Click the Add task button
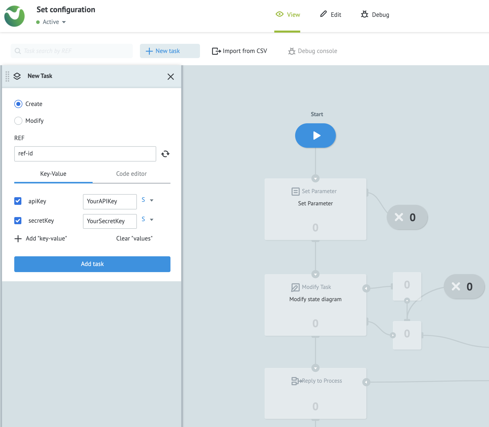The width and height of the screenshot is (489, 427). [92, 264]
